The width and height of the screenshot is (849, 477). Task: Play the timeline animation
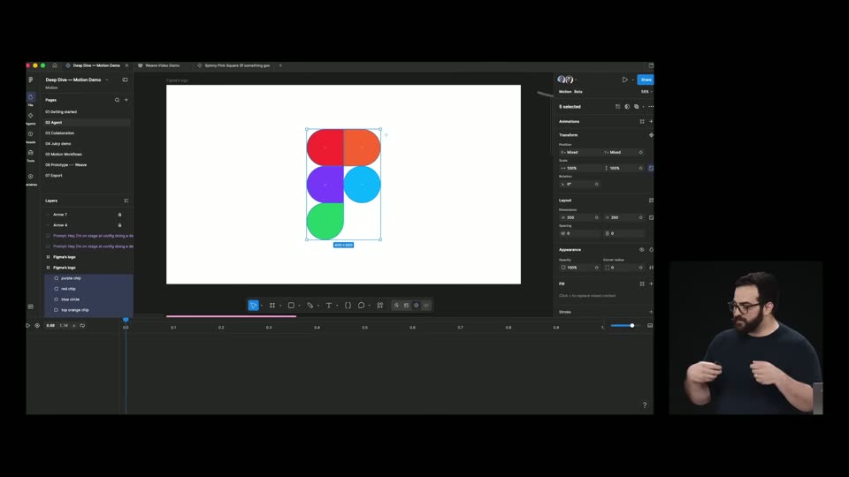[28, 326]
